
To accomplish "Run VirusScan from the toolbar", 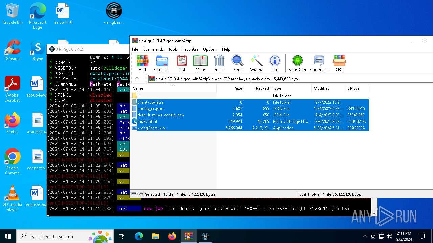I will (x=297, y=63).
